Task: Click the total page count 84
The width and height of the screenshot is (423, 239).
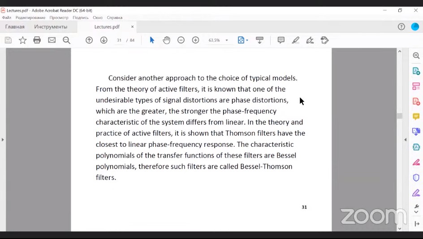Action: click(132, 40)
